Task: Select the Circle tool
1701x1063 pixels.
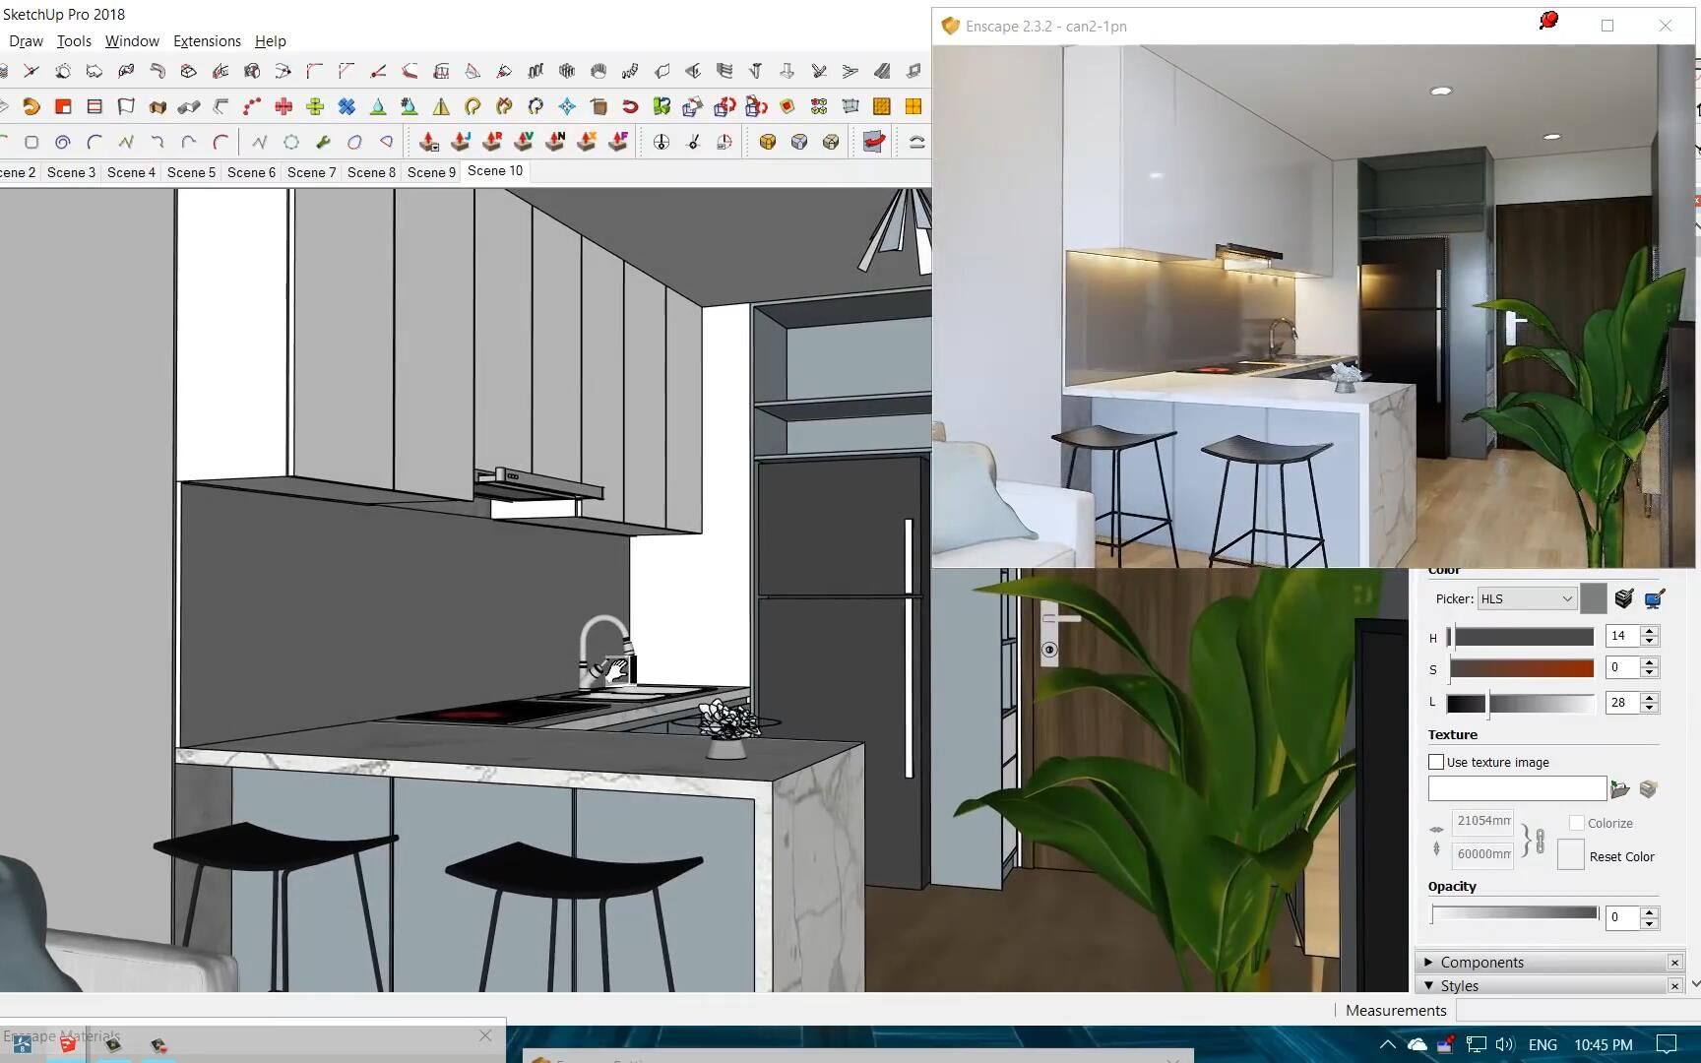Action: 62,142
